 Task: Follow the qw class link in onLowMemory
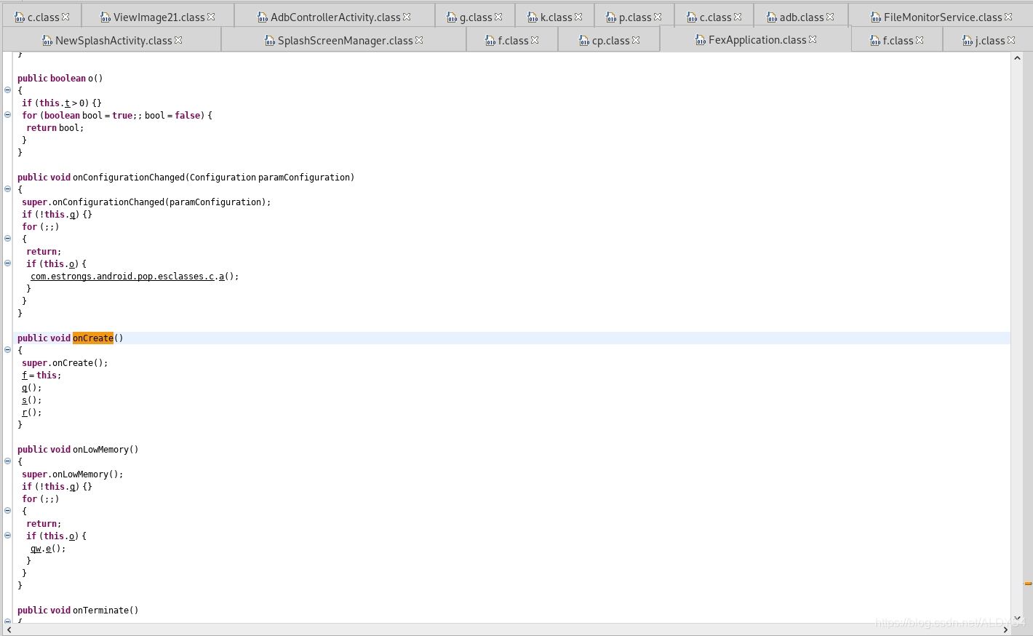[x=36, y=549]
